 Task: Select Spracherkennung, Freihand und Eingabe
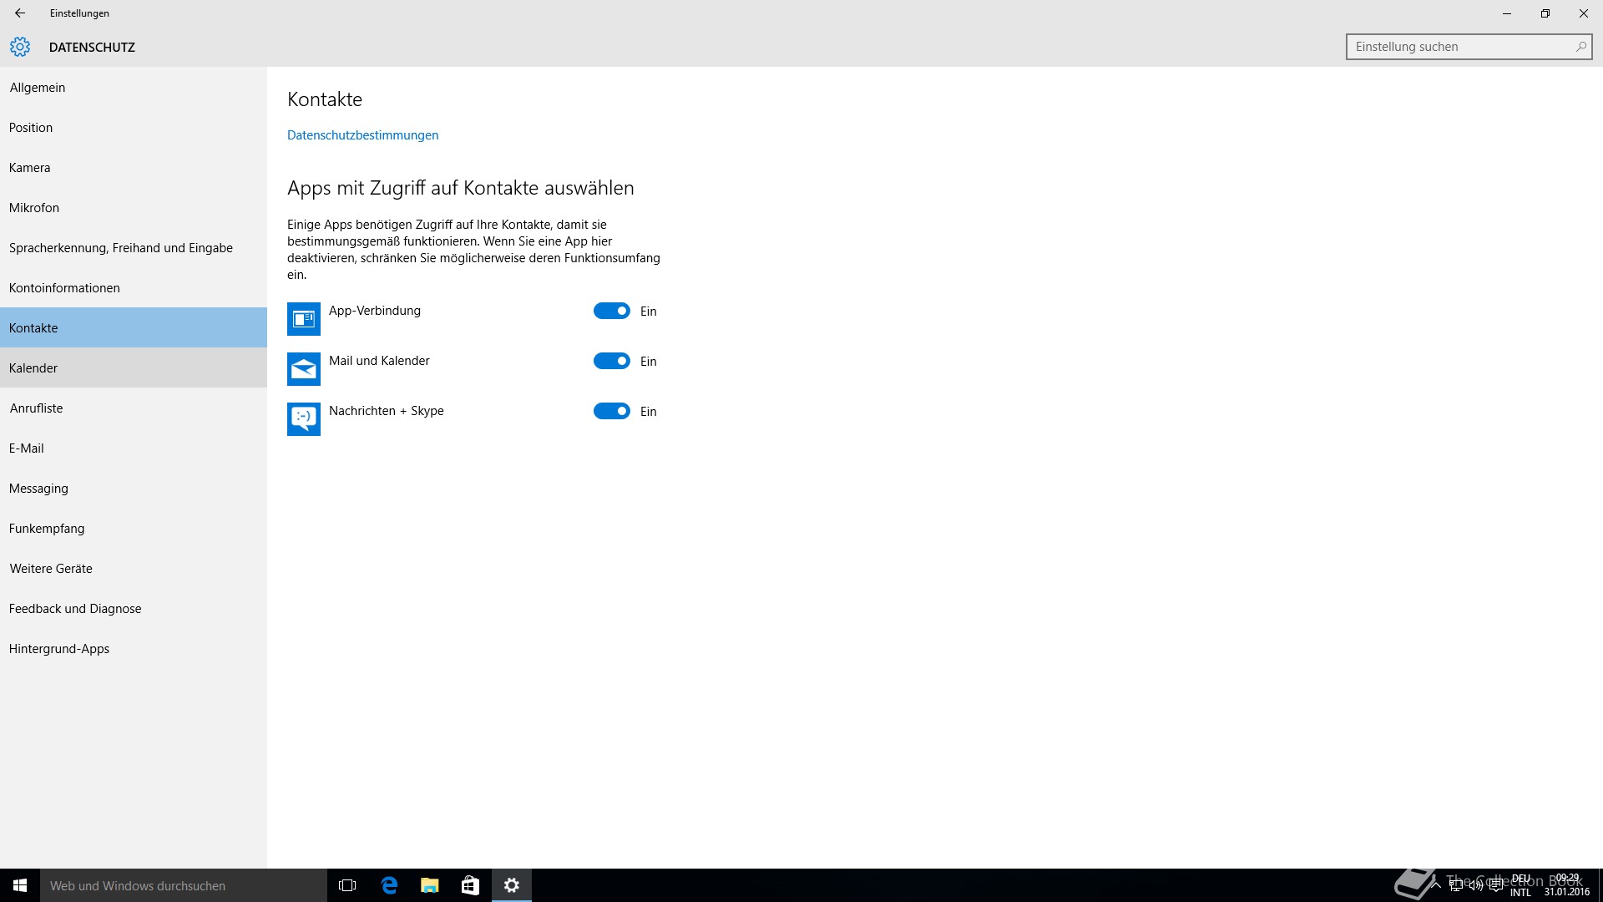(134, 247)
